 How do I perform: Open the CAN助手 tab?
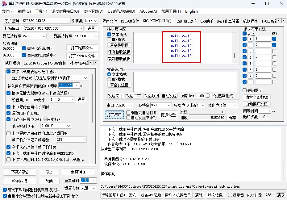207,21
